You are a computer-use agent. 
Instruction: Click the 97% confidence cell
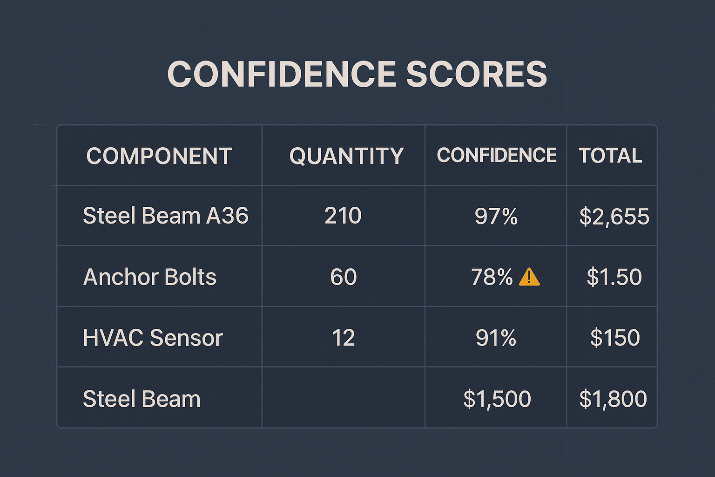(496, 217)
